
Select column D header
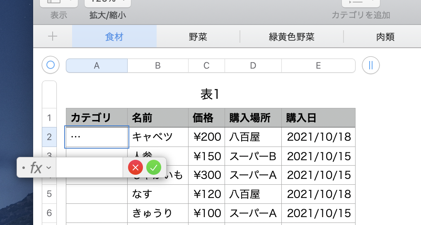pyautogui.click(x=253, y=66)
